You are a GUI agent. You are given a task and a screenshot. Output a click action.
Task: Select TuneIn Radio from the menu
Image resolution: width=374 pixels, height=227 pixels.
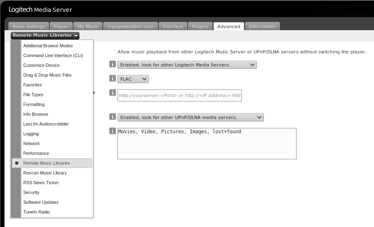[52, 212]
